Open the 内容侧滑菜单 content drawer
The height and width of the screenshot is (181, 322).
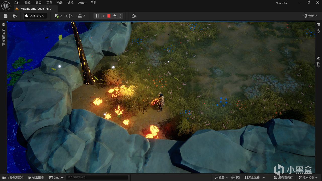13,178
